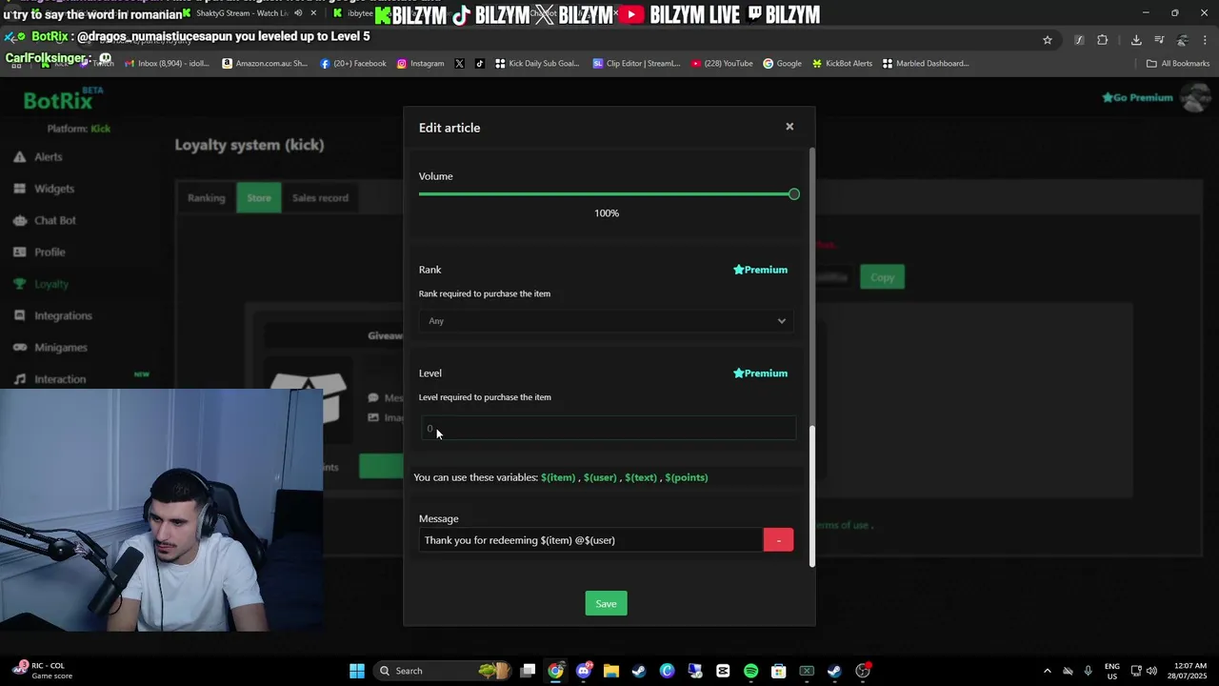
Task: Focus the Level required input field
Action: coord(608,429)
